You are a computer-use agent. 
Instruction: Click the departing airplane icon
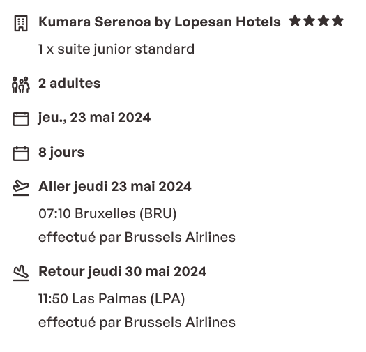[x=21, y=188]
